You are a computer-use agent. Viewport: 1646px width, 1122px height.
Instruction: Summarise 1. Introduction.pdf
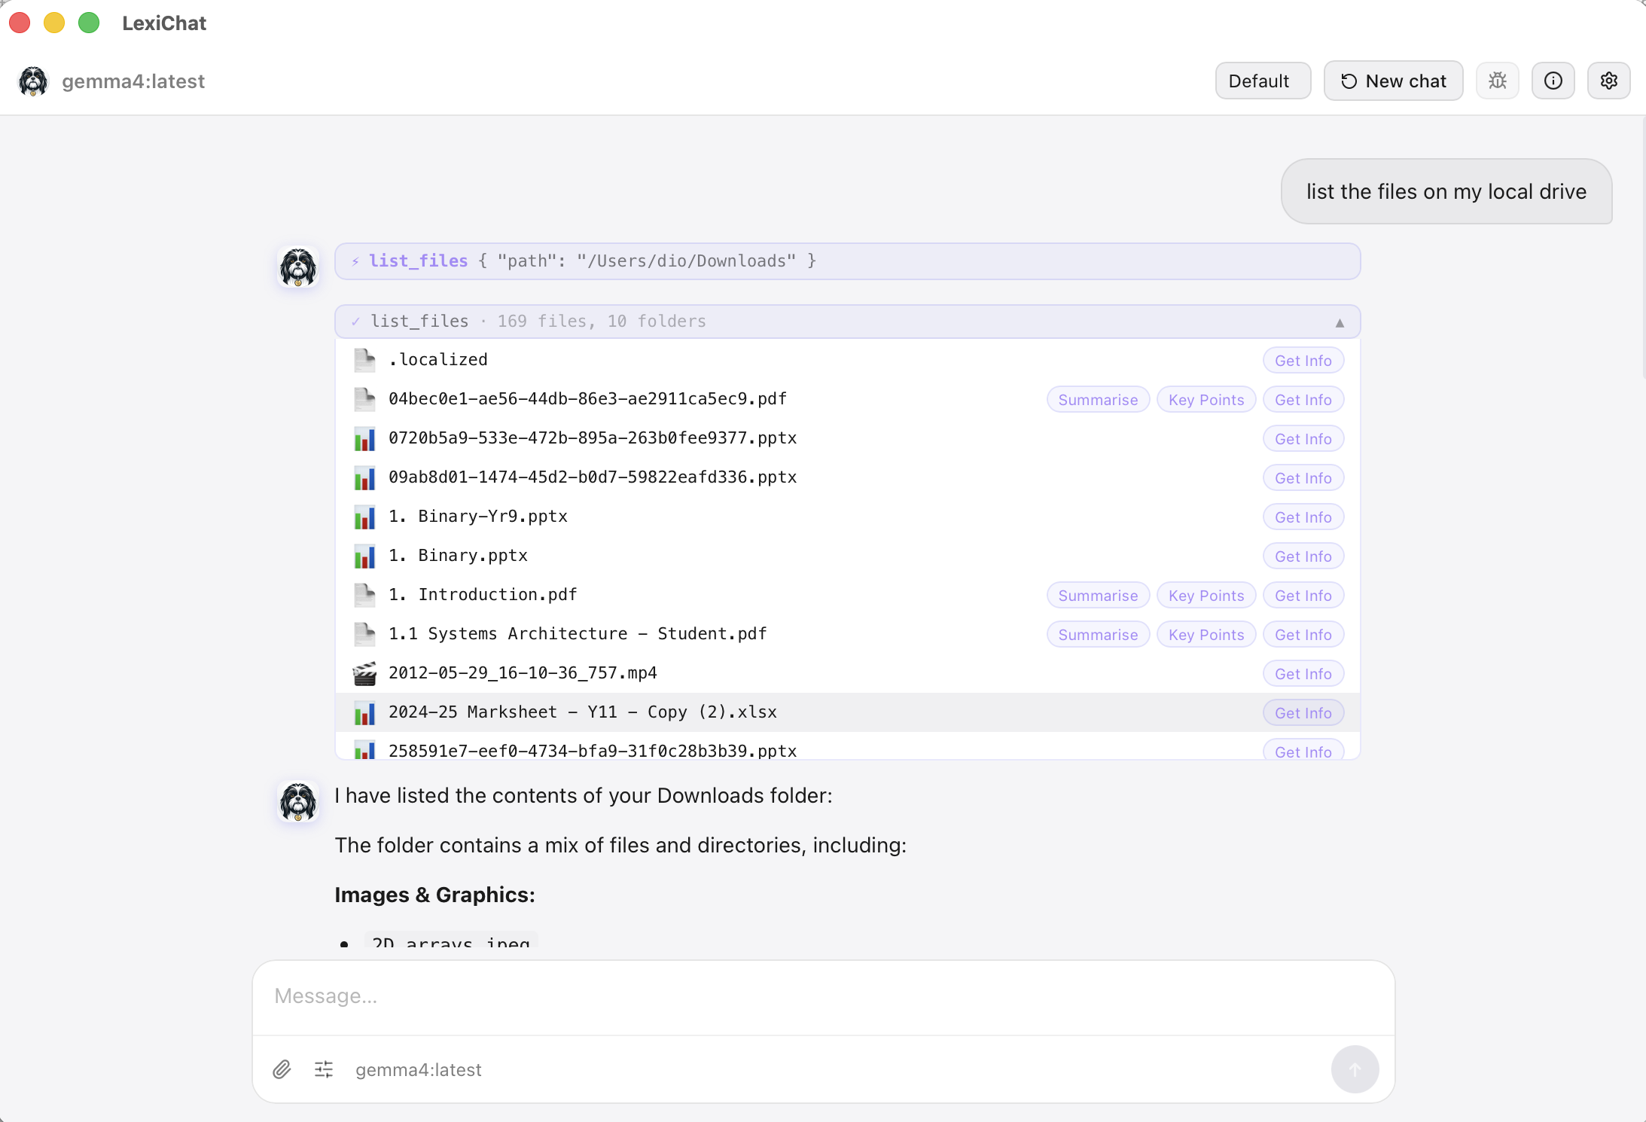(x=1097, y=595)
